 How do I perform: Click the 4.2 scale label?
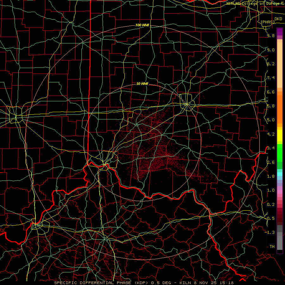click(x=271, y=134)
